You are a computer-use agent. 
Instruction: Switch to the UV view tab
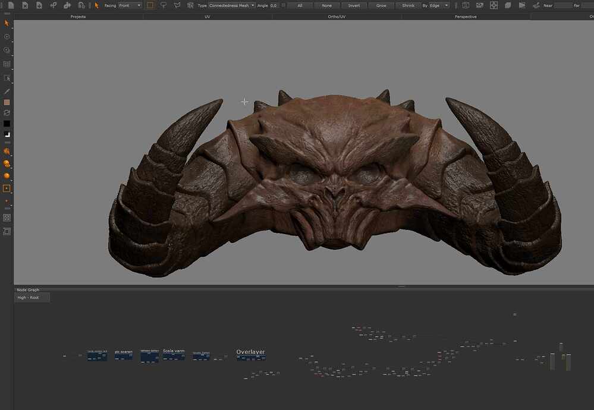[x=208, y=17]
